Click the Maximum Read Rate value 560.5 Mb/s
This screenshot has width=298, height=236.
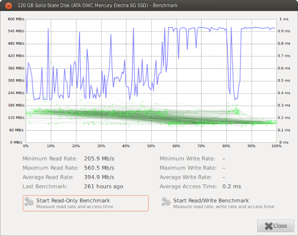[99, 168]
